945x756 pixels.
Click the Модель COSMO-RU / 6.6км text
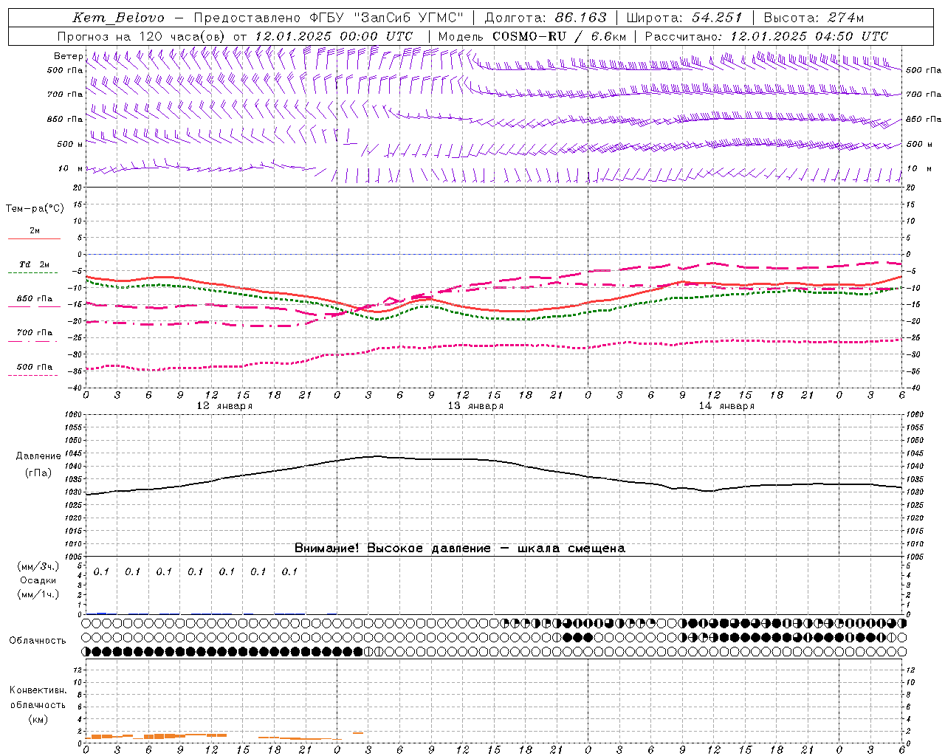532,36
